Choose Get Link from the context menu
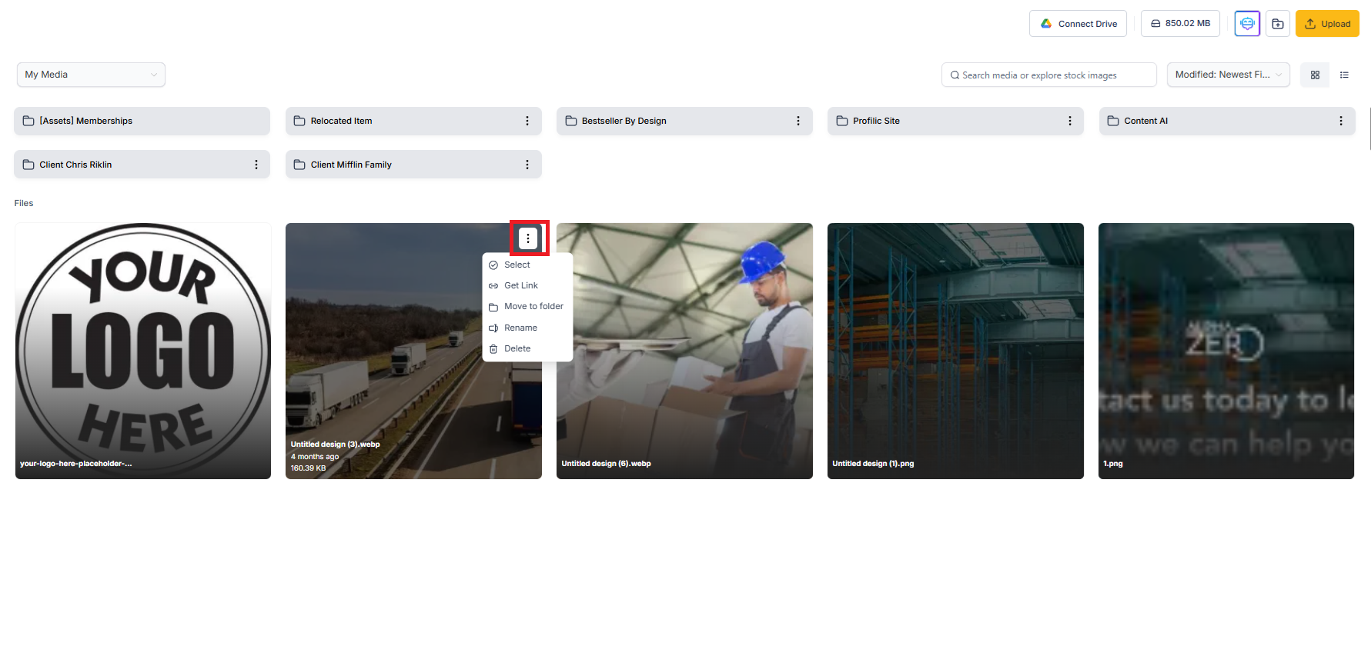Image resolution: width=1371 pixels, height=656 pixels. click(527, 285)
